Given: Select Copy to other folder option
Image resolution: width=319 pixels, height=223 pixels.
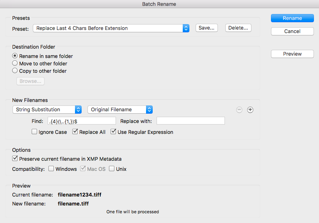Looking at the screenshot, I should tap(15, 71).
